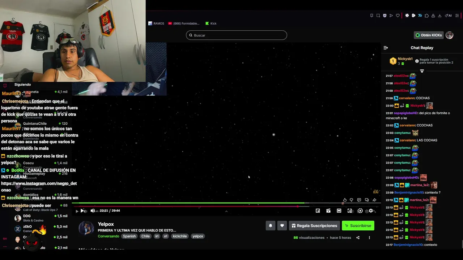The height and width of the screenshot is (260, 463).
Task: Open the browser AI assistant button
Action: pos(449,16)
